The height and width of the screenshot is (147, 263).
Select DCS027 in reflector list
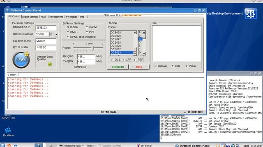coord(122,39)
